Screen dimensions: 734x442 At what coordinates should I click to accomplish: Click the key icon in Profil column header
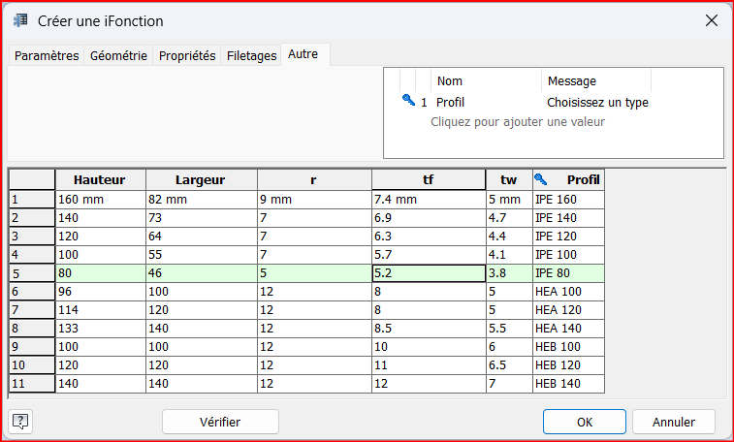click(541, 179)
